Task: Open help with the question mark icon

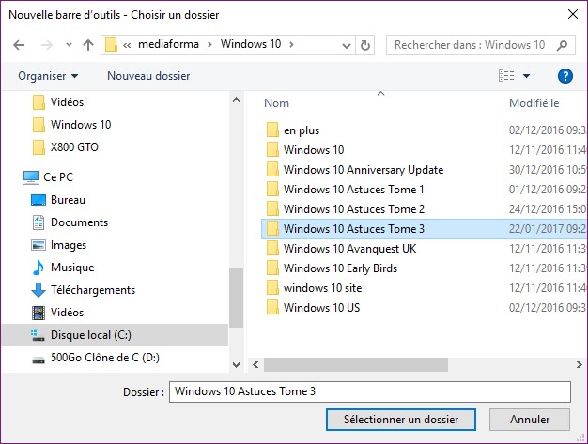Action: pyautogui.click(x=565, y=76)
